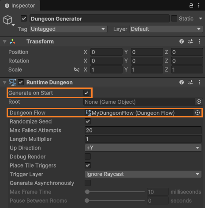Click the Rotation label
The image size is (205, 208).
[x=19, y=61]
